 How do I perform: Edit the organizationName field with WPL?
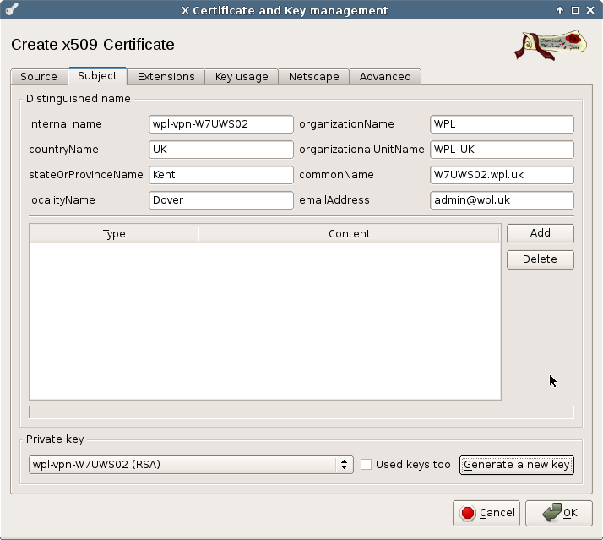click(502, 124)
